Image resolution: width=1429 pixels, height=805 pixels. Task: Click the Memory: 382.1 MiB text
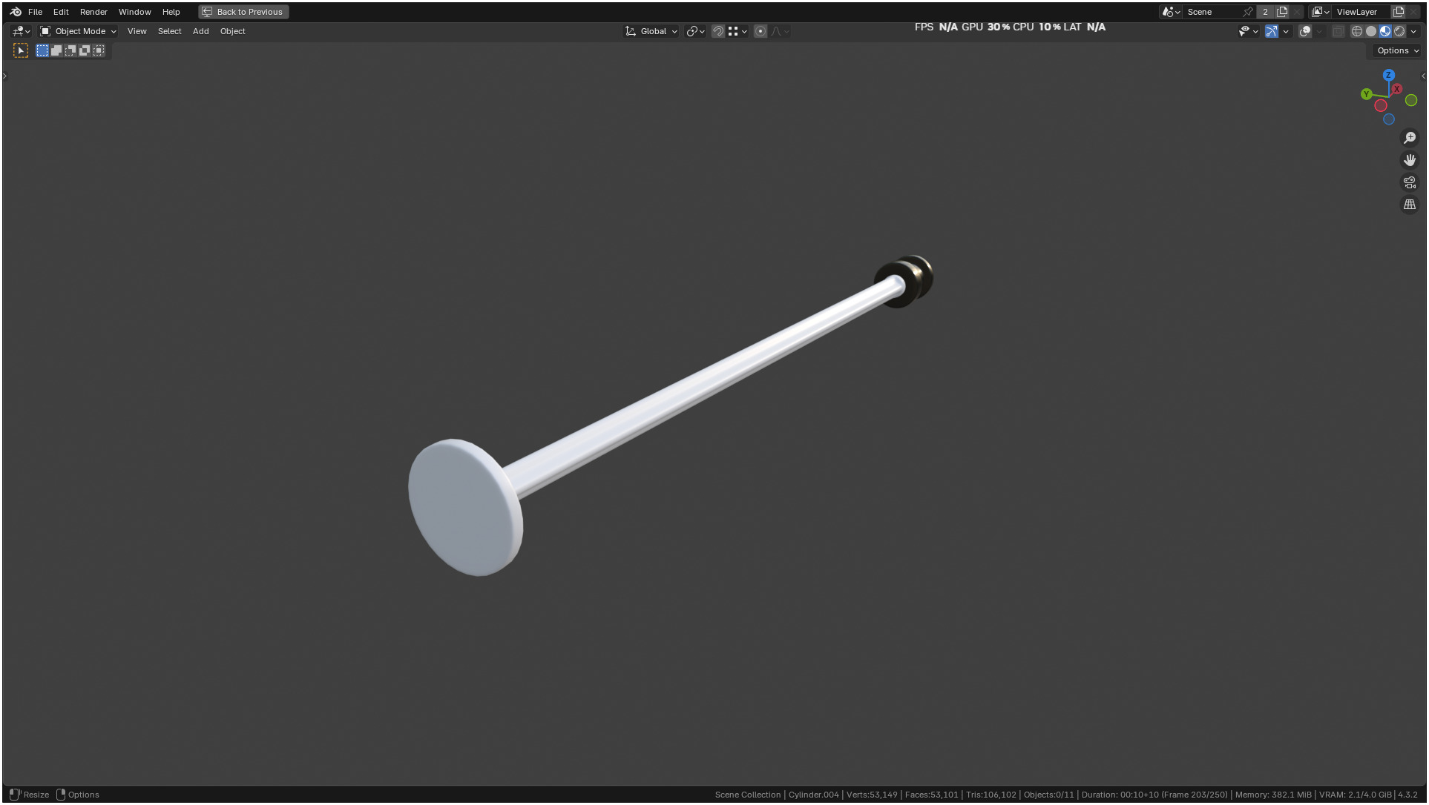(1273, 795)
